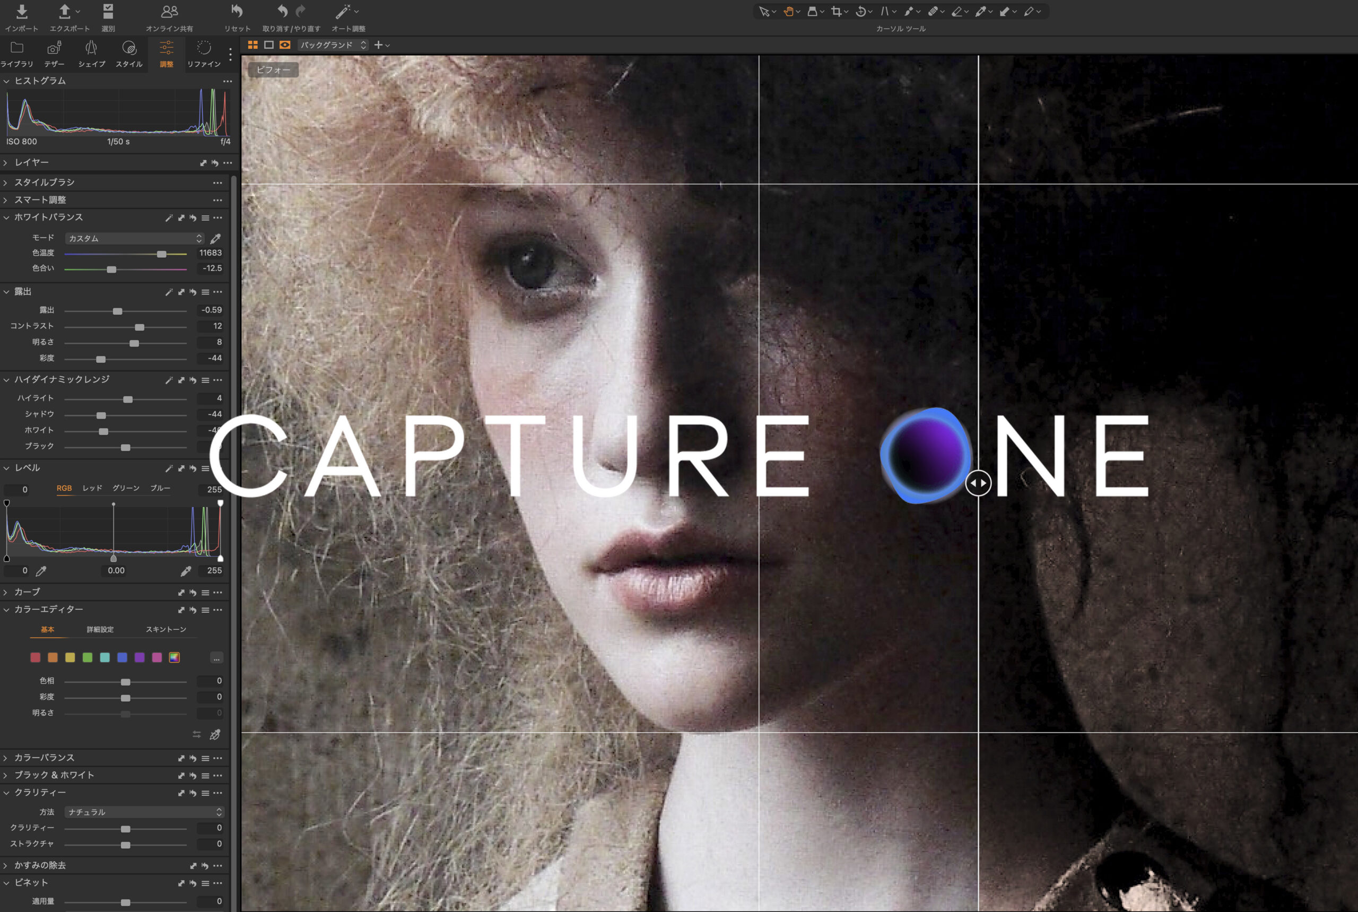Choose the Crop cursor tool

837,12
